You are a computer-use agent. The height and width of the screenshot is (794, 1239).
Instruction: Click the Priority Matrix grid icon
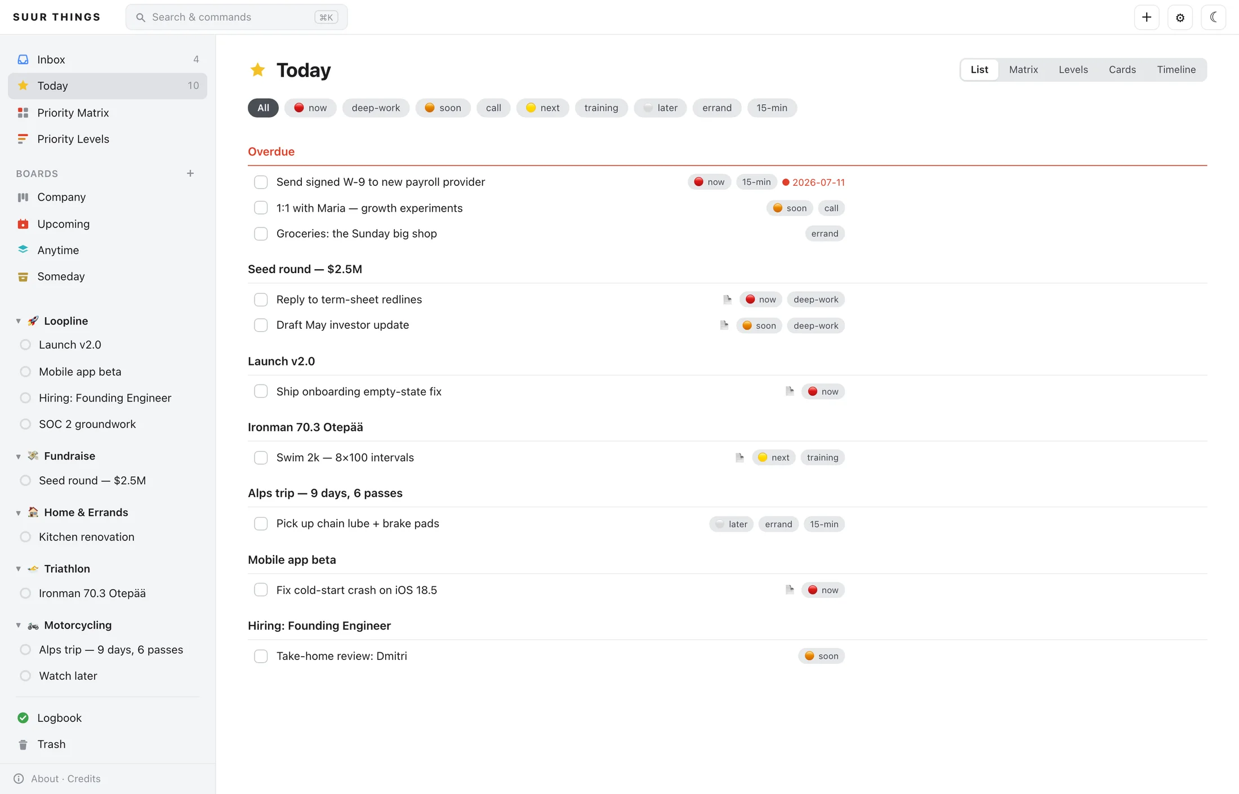(x=23, y=113)
